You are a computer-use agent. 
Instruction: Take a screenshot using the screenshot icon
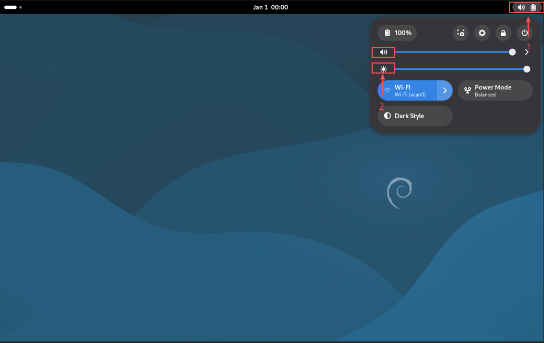pos(460,33)
